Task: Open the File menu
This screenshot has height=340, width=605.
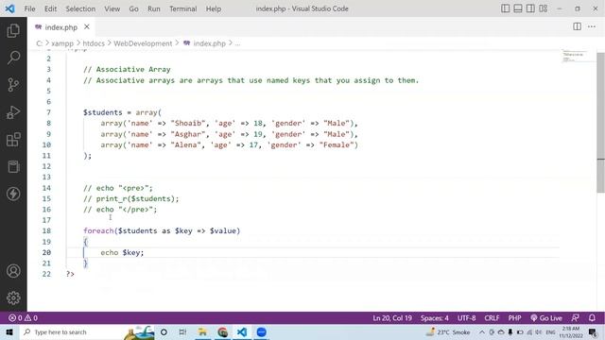Action: click(29, 8)
